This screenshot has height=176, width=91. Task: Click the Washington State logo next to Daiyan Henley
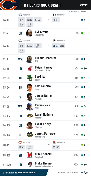click(30, 69)
